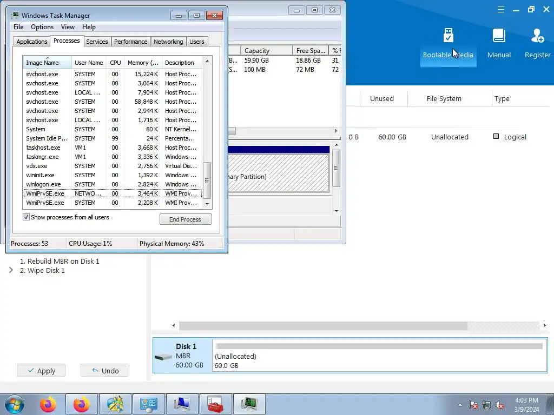Viewport: 554px width, 415px height.
Task: Select the wininit.exe process row
Action: coord(113,175)
